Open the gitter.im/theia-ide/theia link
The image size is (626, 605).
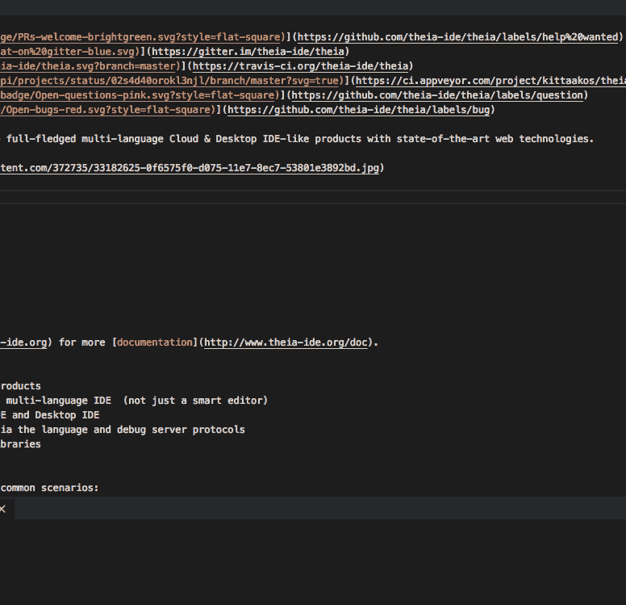(248, 52)
